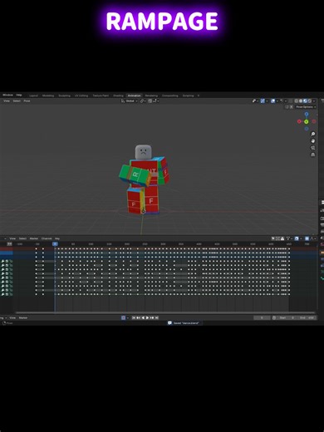This screenshot has height=432, width=324.
Task: Open dope sheet filters funnel dropdown
Action: [289, 238]
